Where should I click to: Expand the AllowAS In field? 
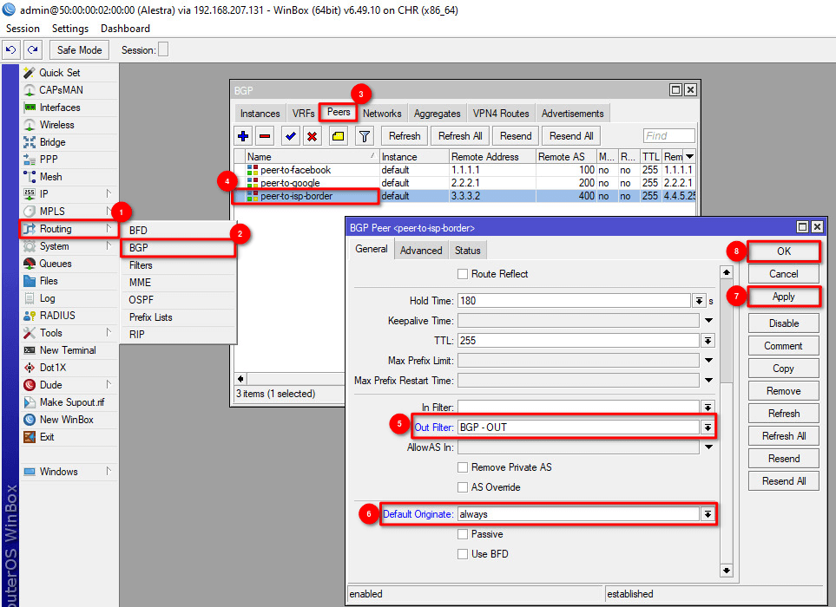708,447
